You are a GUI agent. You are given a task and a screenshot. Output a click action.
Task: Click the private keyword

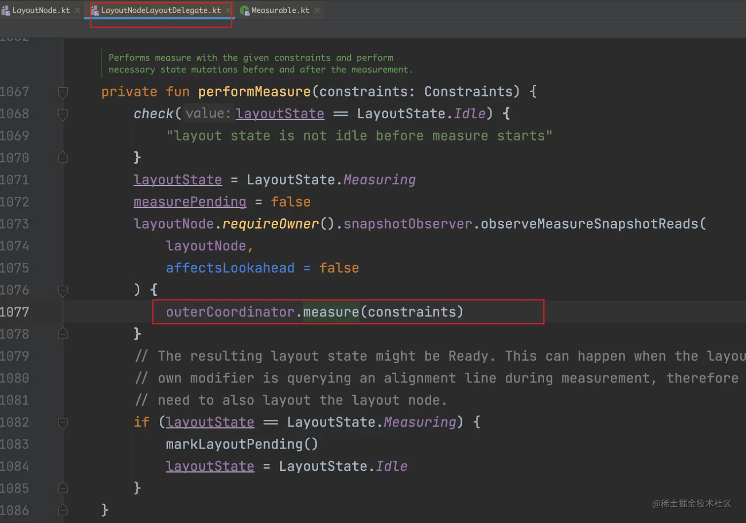point(129,92)
